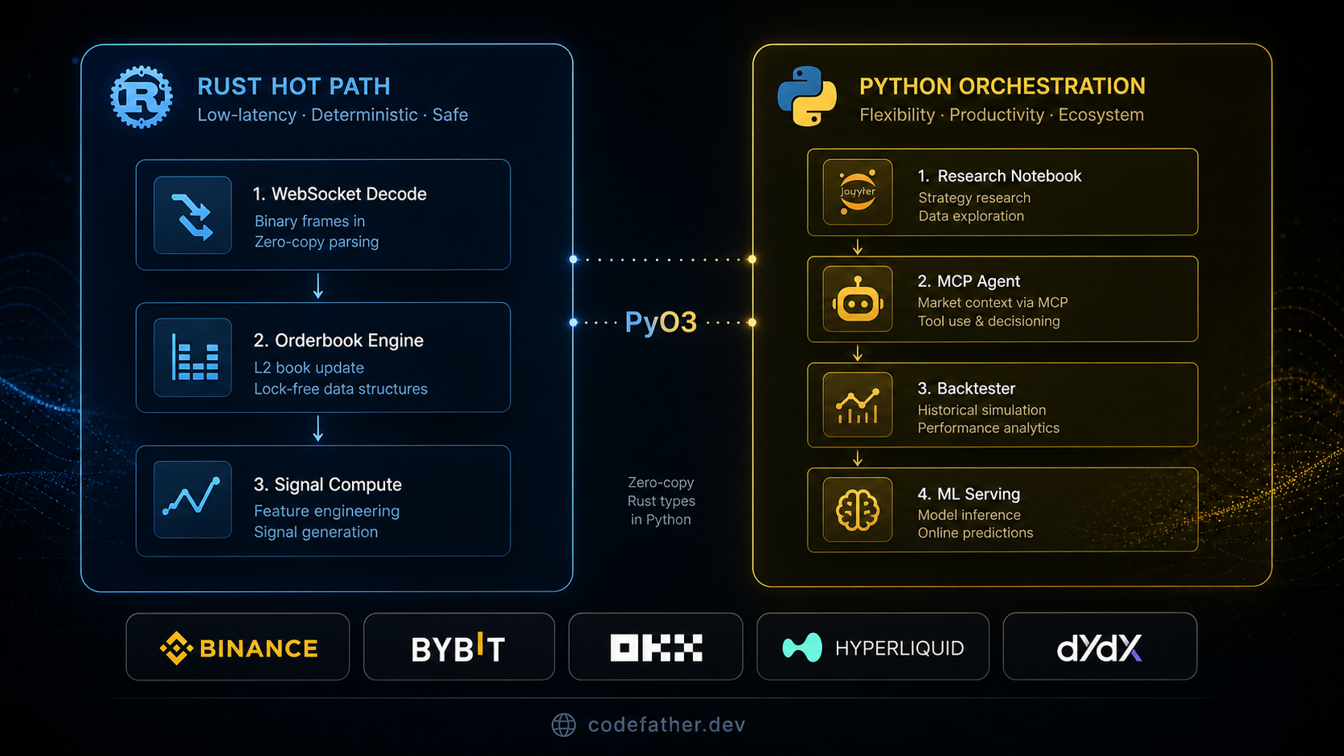Click the 'Zero-copy parsing' text
The image size is (1344, 756).
(x=317, y=242)
